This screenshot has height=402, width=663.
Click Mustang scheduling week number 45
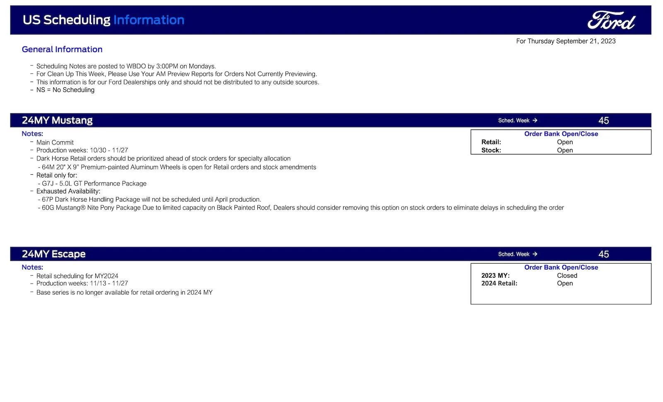click(604, 120)
